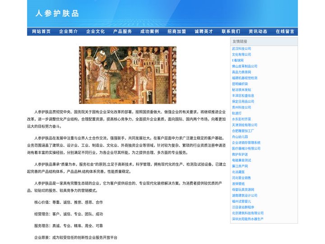Visit 丰泽区松盛信息 link
Screen dimensions: 325x244
tap(243, 95)
